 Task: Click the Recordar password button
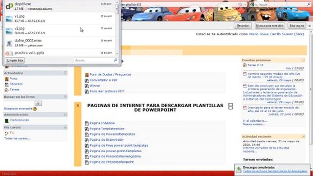click(x=243, y=26)
